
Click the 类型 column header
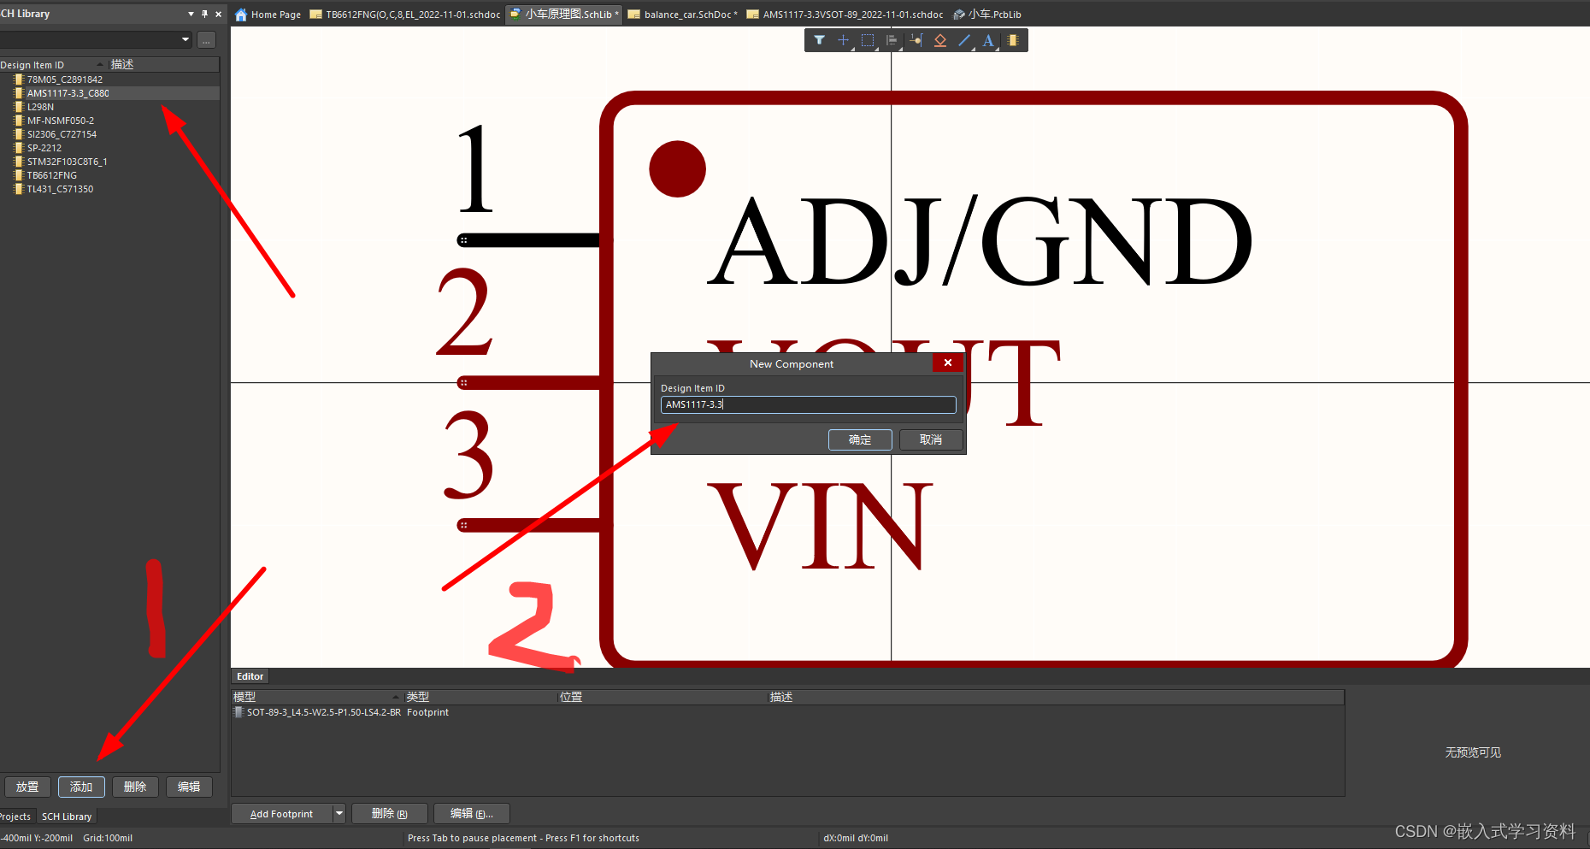pos(480,697)
